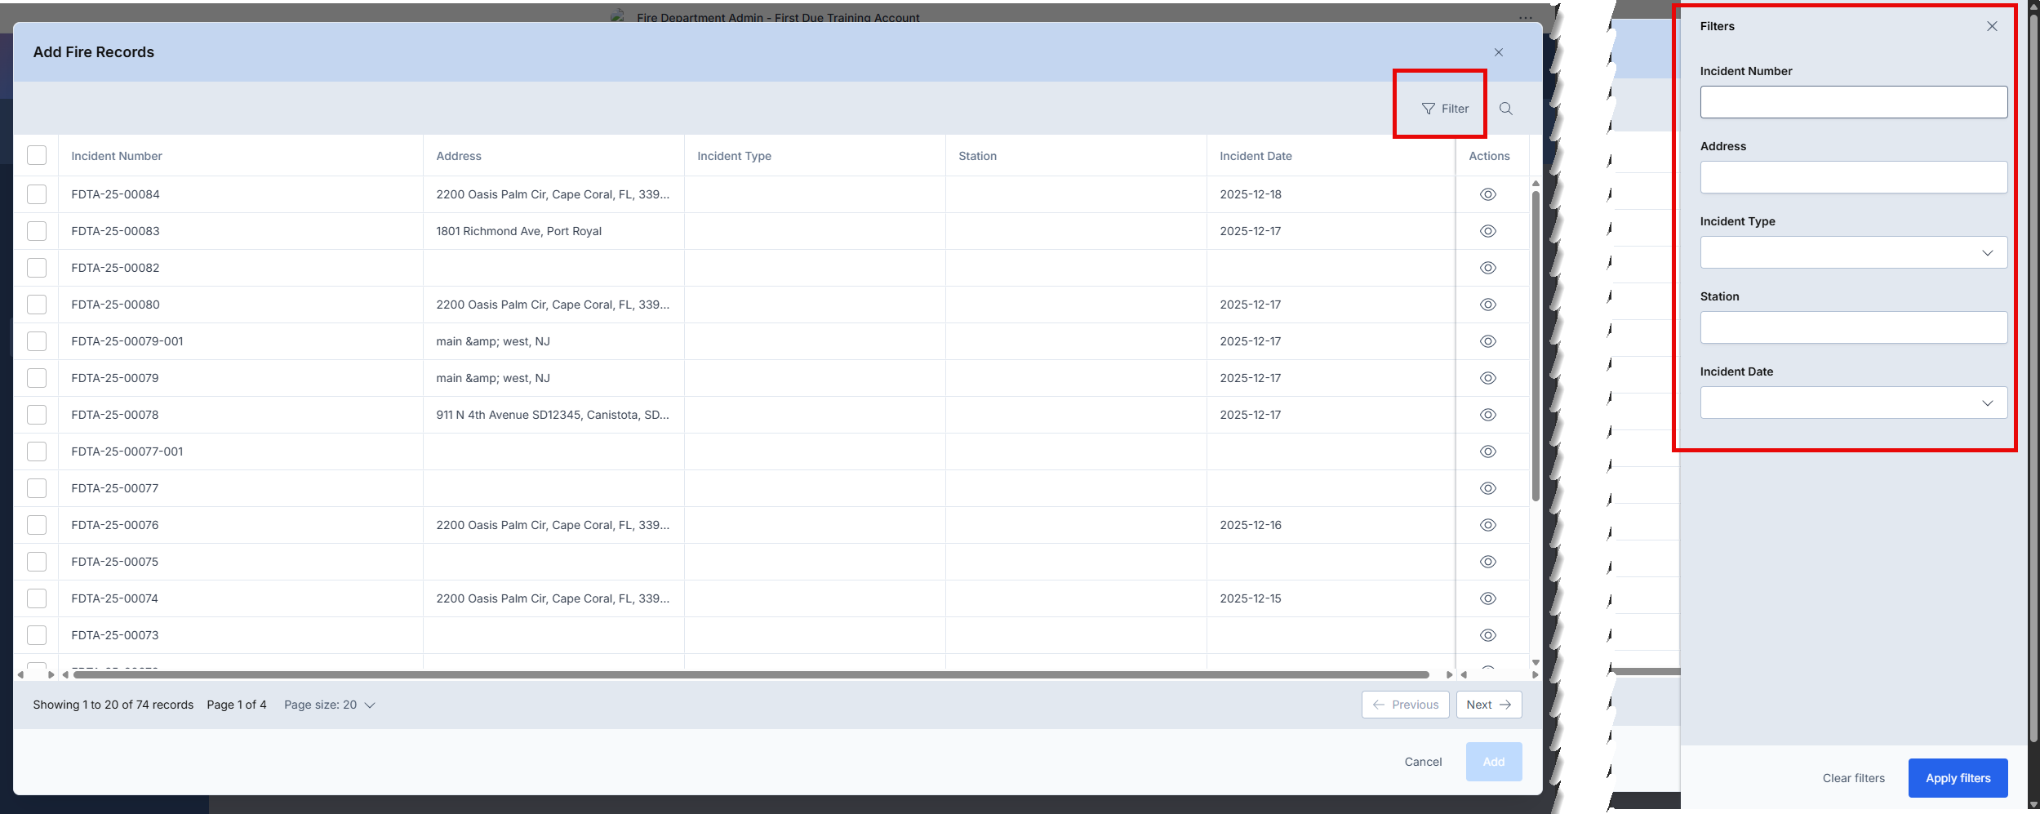Check the box for FDTA-25-00084
The width and height of the screenshot is (2040, 814).
tap(37, 194)
